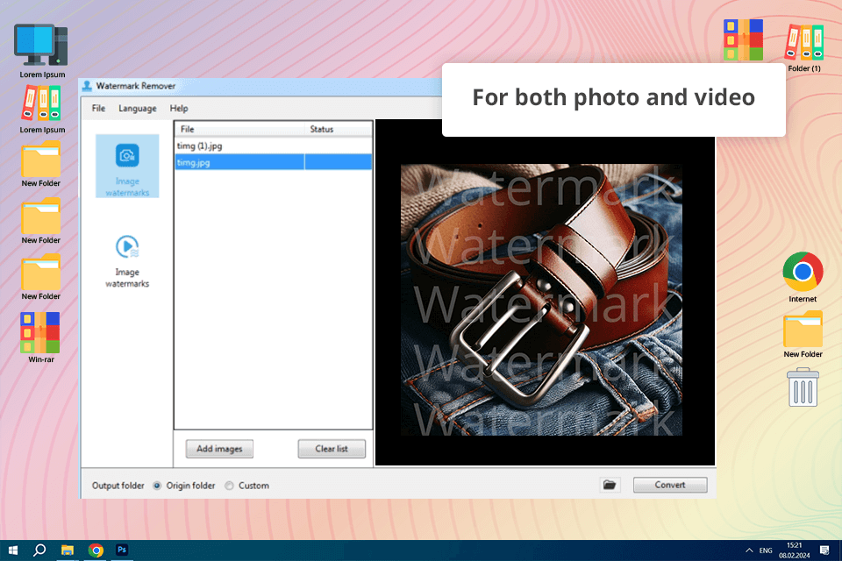Open File Explorer from the taskbar
This screenshot has width=842, height=561.
(68, 550)
